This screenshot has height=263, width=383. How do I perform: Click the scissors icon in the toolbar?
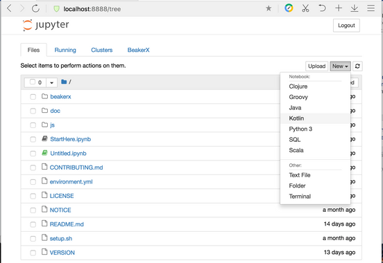click(305, 8)
